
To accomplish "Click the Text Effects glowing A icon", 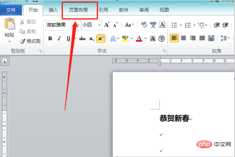I will (112, 38).
